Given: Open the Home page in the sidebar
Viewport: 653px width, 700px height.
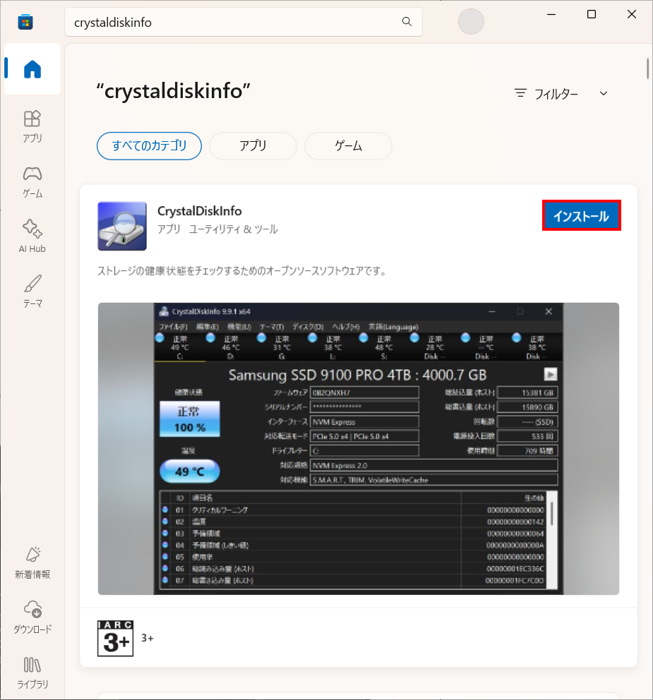Looking at the screenshot, I should coord(32,68).
